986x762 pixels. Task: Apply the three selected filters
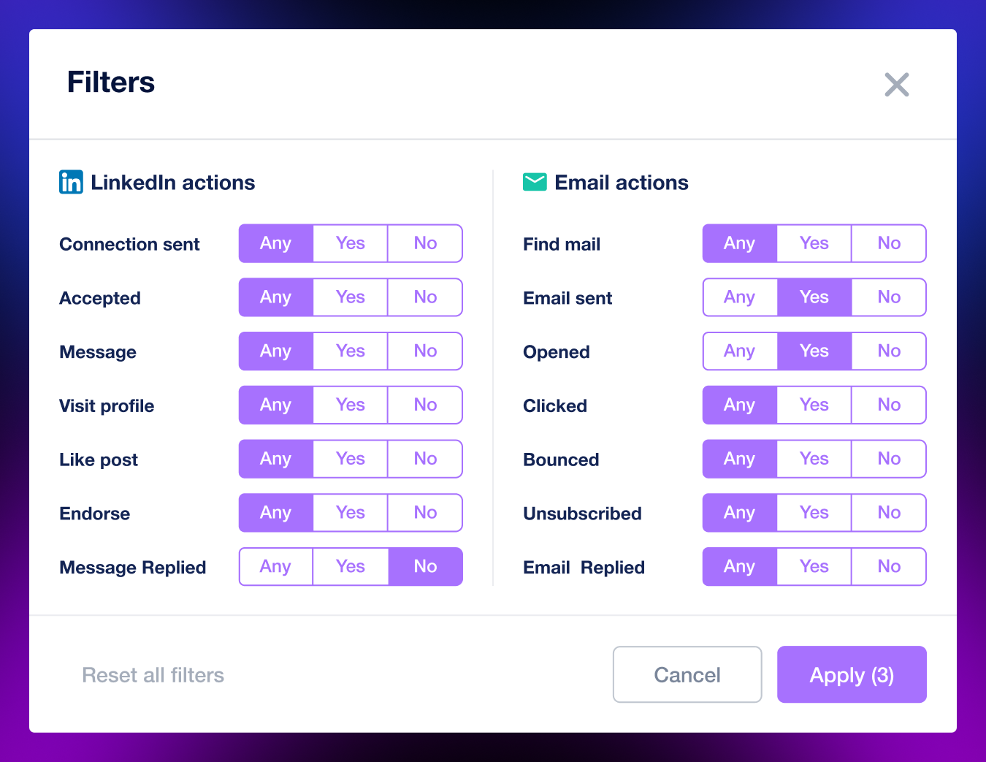(852, 674)
